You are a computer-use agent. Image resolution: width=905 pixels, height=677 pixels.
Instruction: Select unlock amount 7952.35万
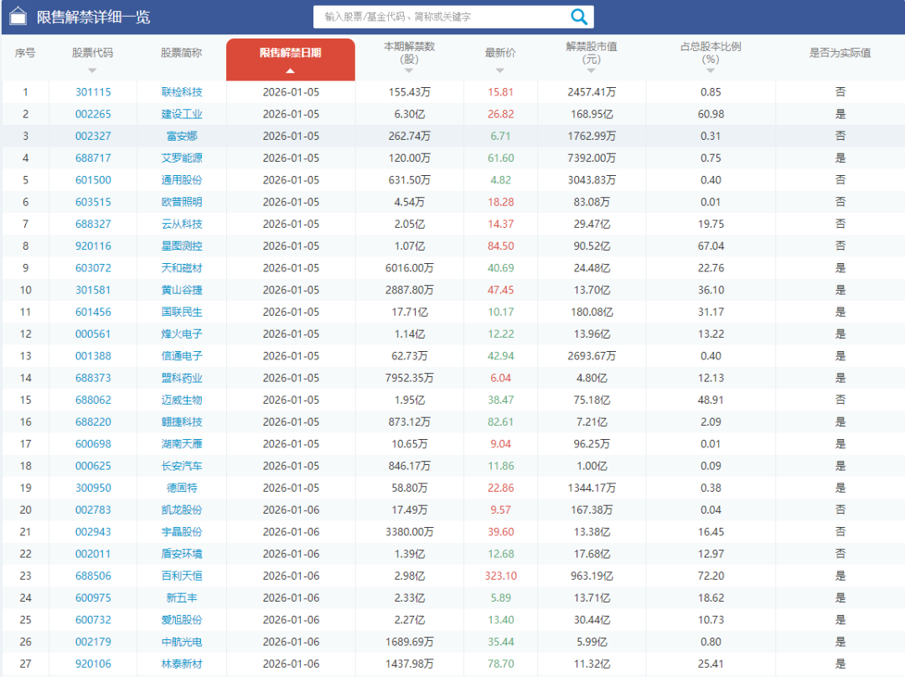(x=409, y=377)
